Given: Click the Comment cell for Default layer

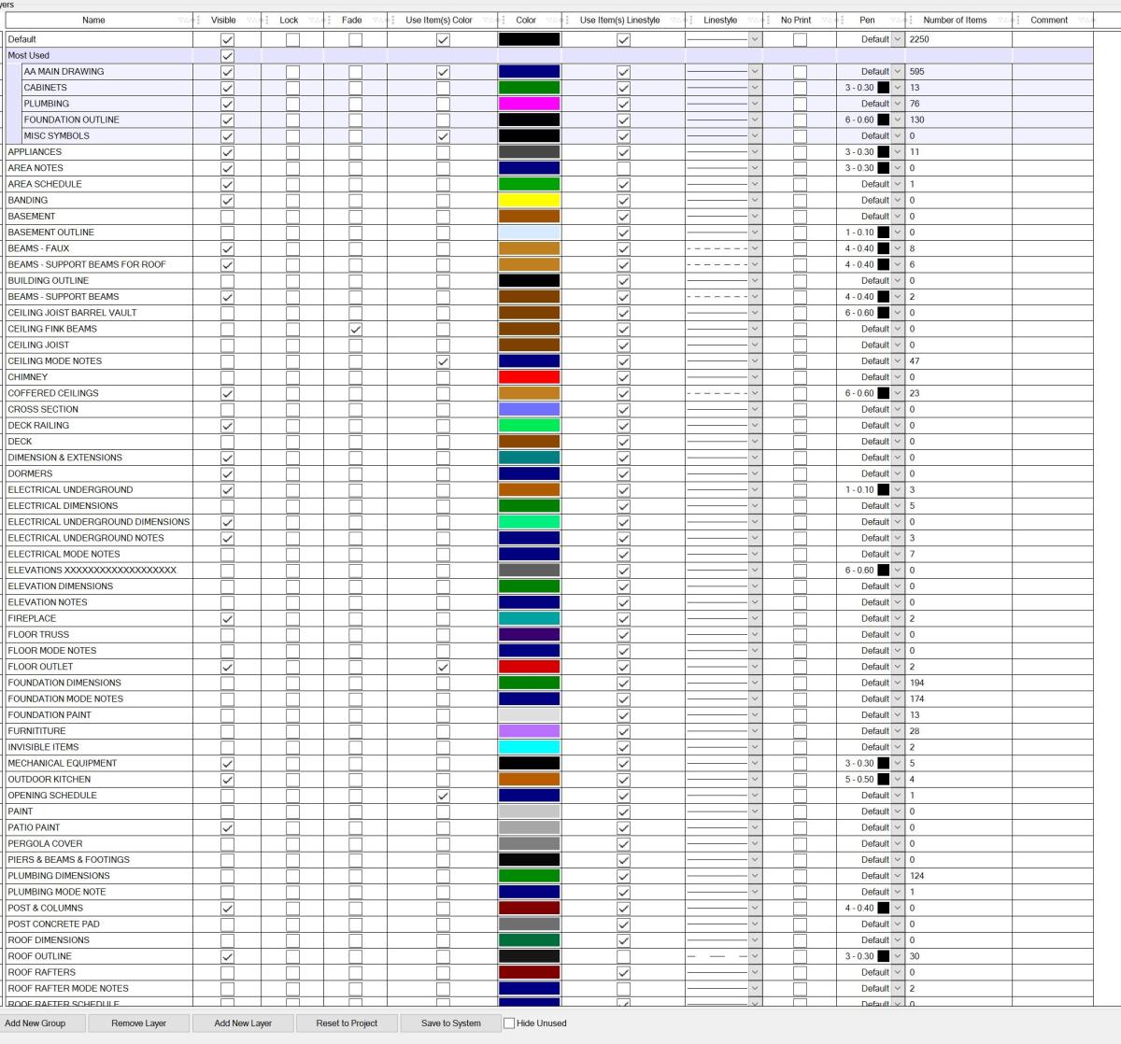Looking at the screenshot, I should [x=1053, y=39].
